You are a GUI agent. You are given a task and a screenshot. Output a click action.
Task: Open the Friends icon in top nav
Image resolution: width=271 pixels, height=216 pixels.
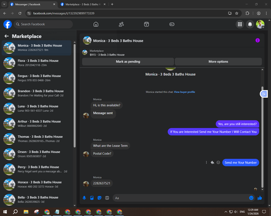(121, 24)
